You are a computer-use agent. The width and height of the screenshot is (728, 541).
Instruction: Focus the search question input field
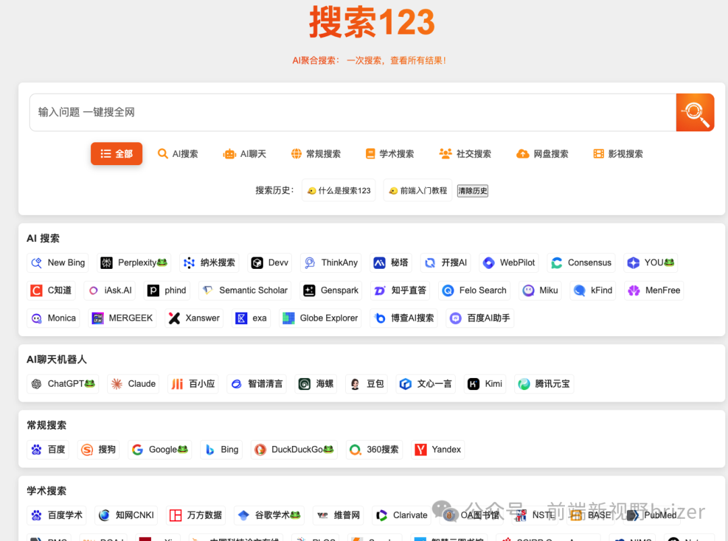353,113
